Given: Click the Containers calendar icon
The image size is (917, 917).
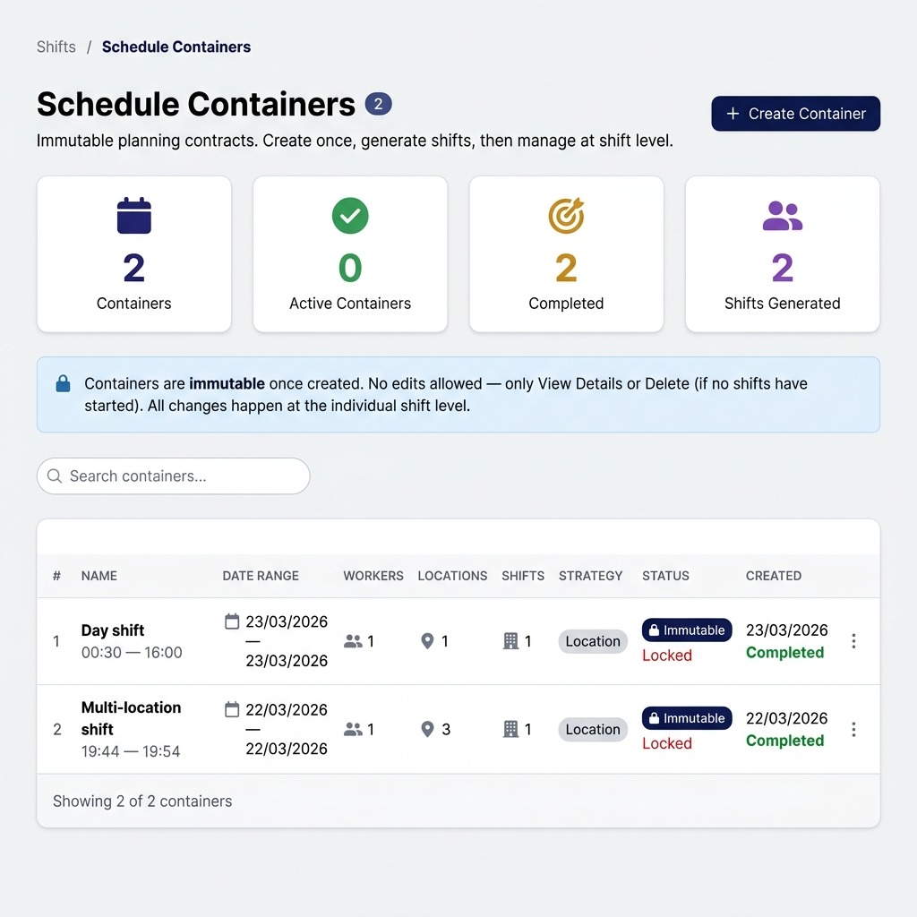Looking at the screenshot, I should click(133, 216).
